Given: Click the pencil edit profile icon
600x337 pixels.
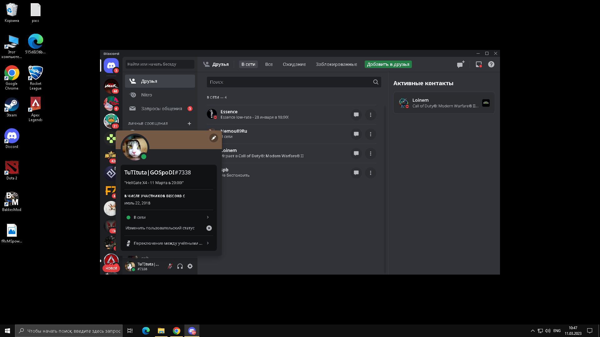Looking at the screenshot, I should [214, 138].
